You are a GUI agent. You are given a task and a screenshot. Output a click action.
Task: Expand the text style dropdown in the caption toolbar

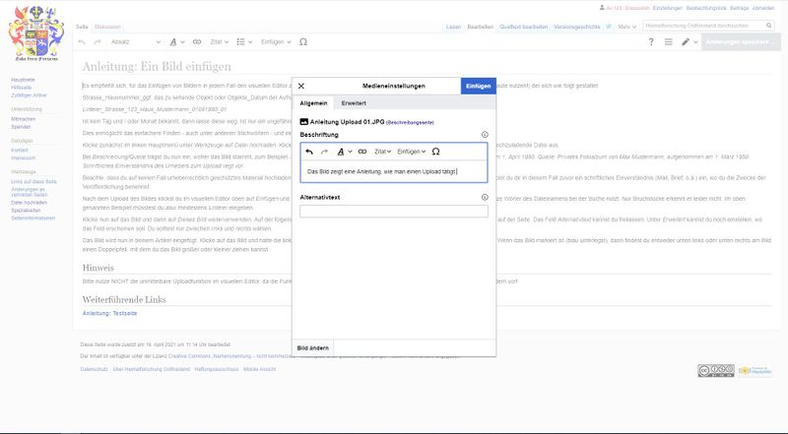pyautogui.click(x=343, y=152)
